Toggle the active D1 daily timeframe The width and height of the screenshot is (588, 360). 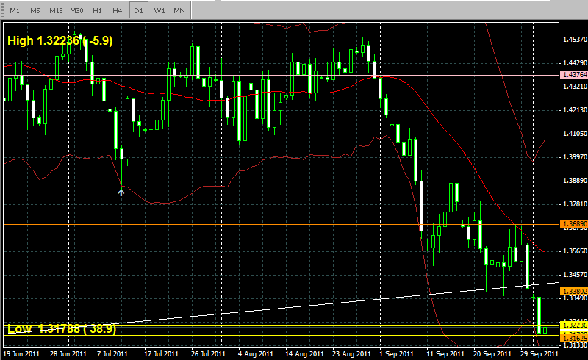click(x=138, y=10)
